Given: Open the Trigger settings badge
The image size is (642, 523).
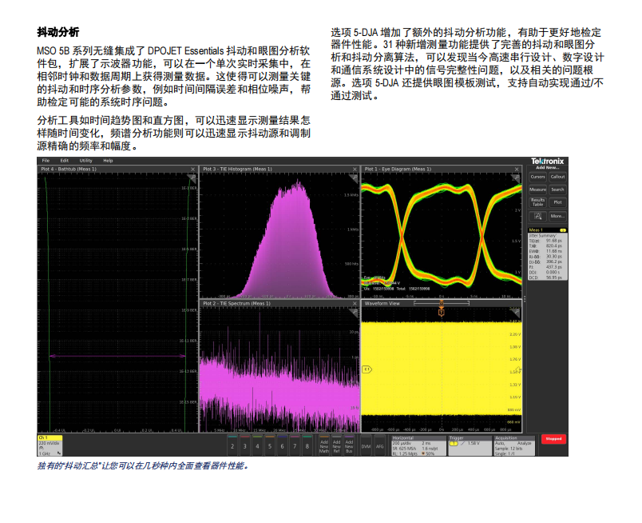Looking at the screenshot, I should point(470,445).
